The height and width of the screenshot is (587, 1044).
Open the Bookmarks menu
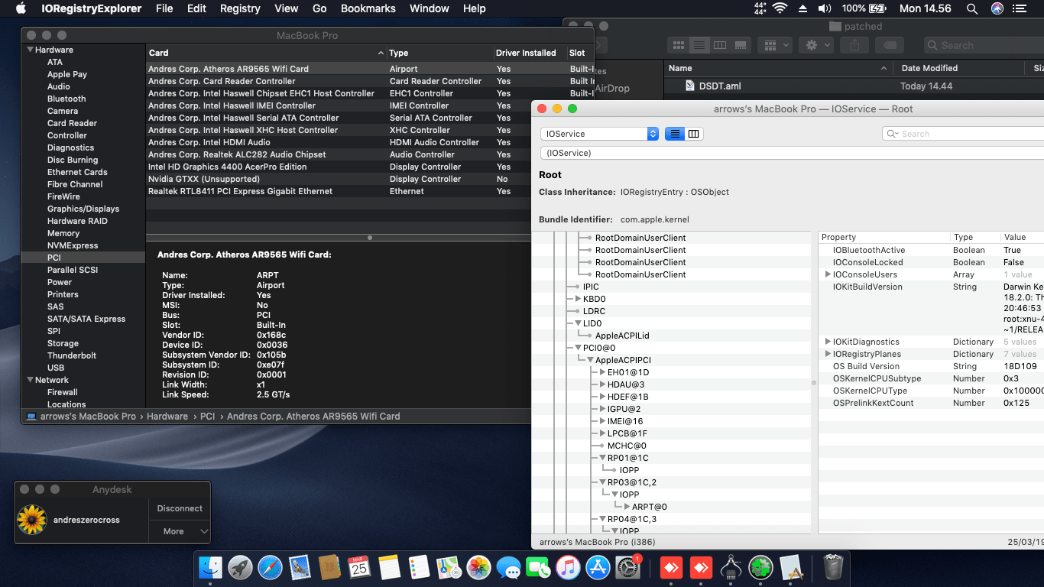[x=368, y=8]
